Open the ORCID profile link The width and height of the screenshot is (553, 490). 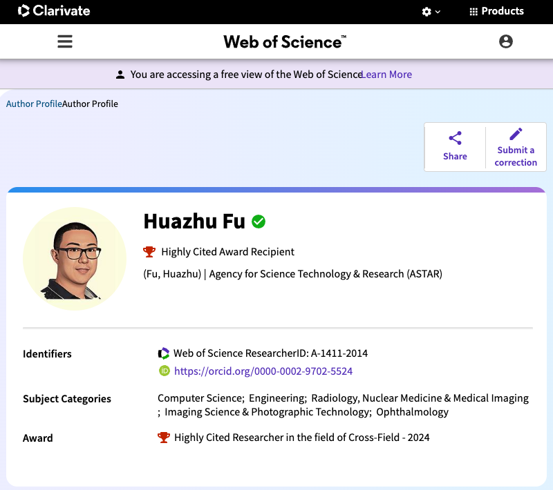(x=263, y=371)
